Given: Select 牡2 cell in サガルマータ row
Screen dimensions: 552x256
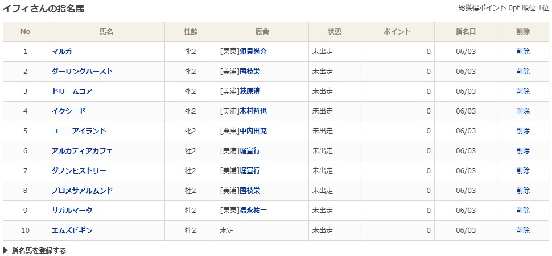Looking at the screenshot, I should (191, 211).
